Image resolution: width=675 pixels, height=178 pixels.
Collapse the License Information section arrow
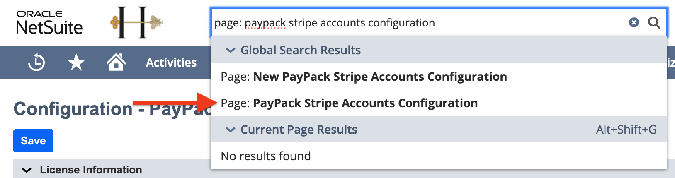[x=27, y=170]
